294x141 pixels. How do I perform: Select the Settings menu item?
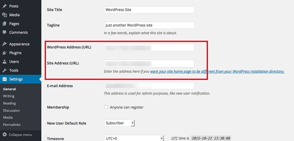[21, 79]
